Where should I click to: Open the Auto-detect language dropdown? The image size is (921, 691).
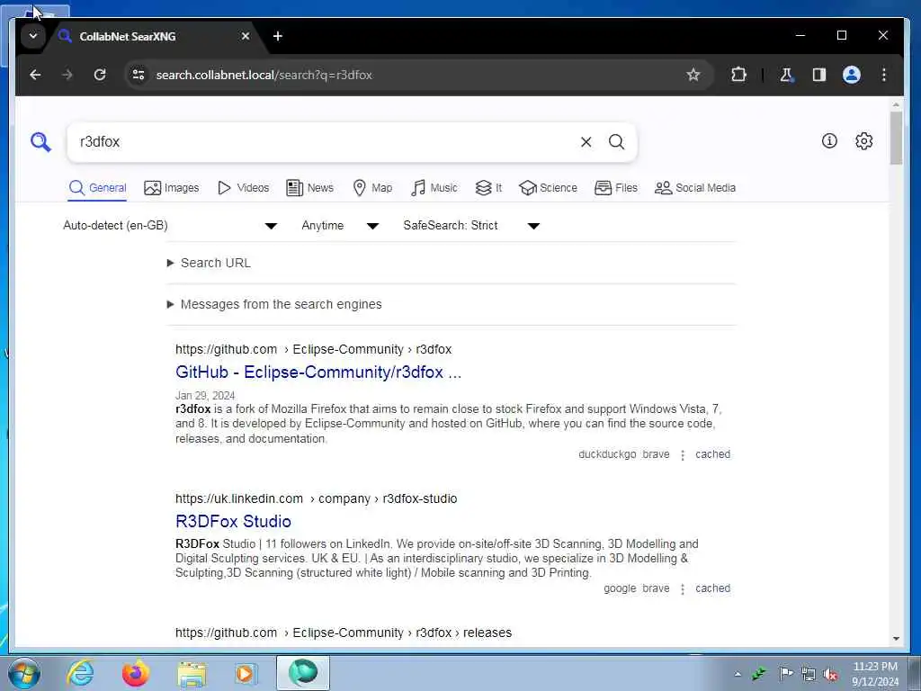(x=170, y=226)
